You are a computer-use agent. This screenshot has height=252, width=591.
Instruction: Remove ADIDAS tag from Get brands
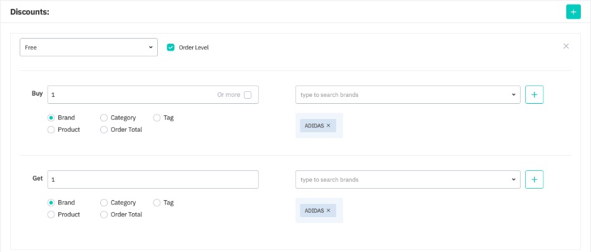coord(328,211)
